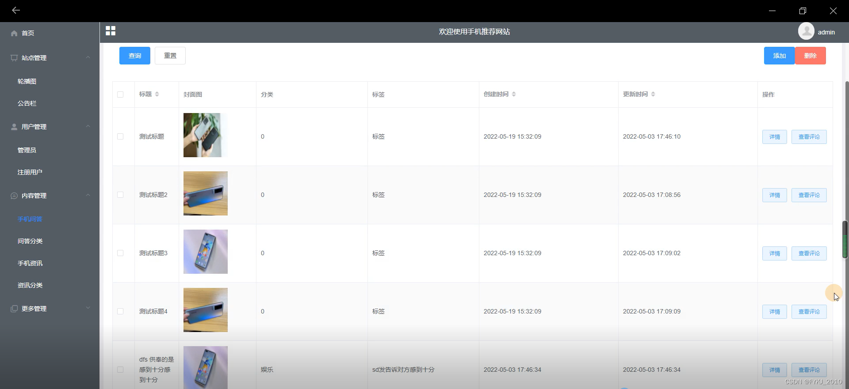Open the 轮播图 menu item
Image resolution: width=849 pixels, height=389 pixels.
50,81
